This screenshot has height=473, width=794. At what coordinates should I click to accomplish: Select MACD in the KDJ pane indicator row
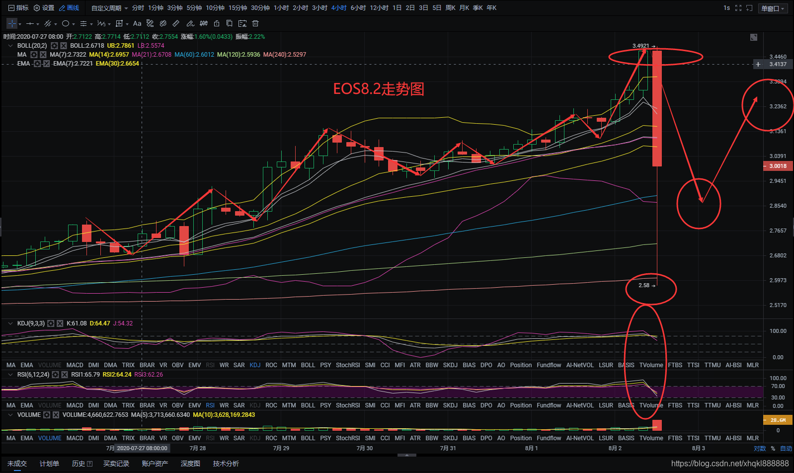[x=75, y=365]
